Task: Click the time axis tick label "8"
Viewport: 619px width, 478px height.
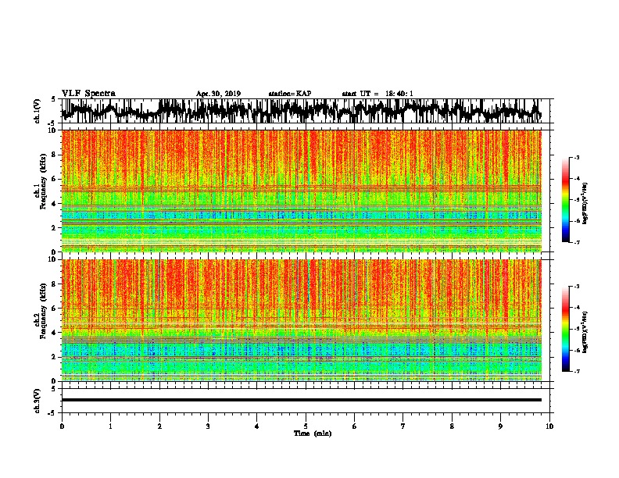Action: click(x=452, y=426)
